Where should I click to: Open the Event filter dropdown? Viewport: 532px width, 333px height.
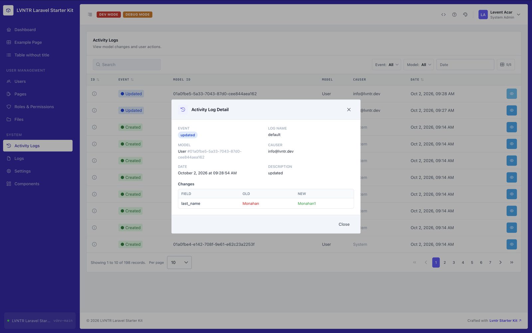pos(386,65)
